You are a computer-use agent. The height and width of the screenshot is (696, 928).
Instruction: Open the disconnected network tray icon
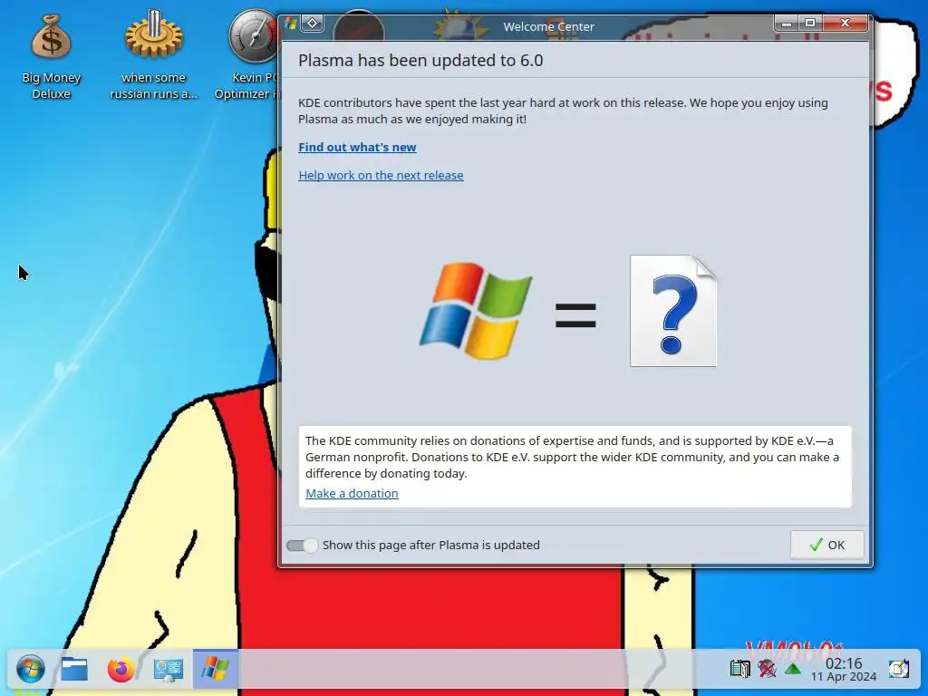(767, 669)
